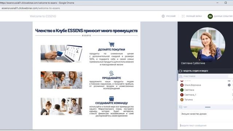Click the red avatar of Светлана_1
This screenshot has width=233, height=131.
click(182, 95)
